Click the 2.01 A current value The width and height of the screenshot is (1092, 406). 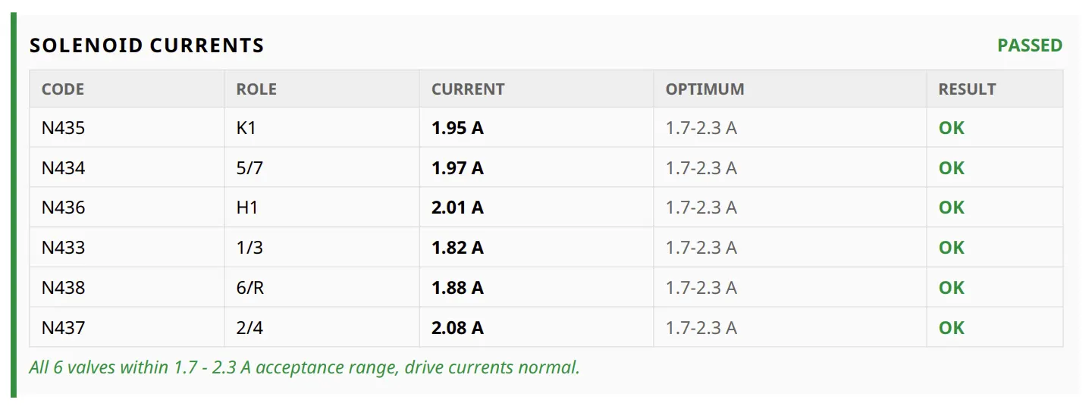coord(457,208)
